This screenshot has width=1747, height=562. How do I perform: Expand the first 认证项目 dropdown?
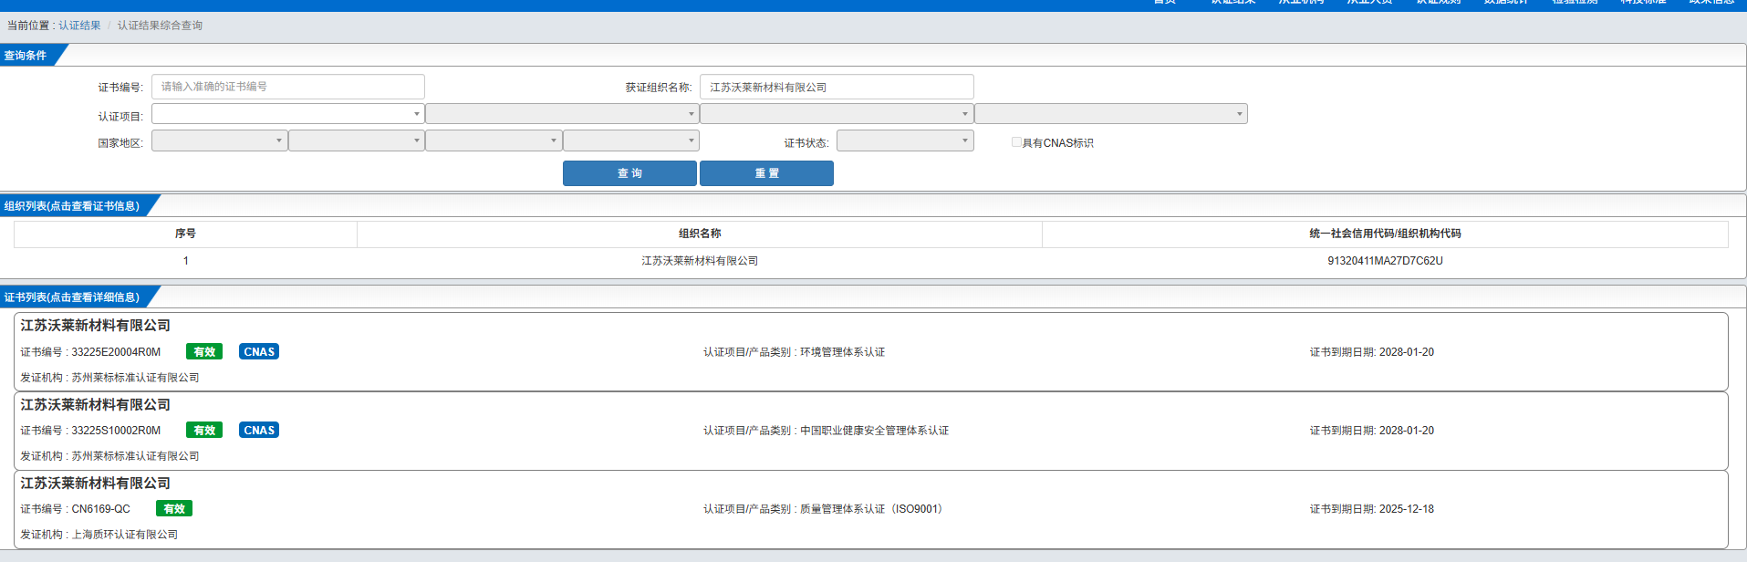tap(287, 114)
